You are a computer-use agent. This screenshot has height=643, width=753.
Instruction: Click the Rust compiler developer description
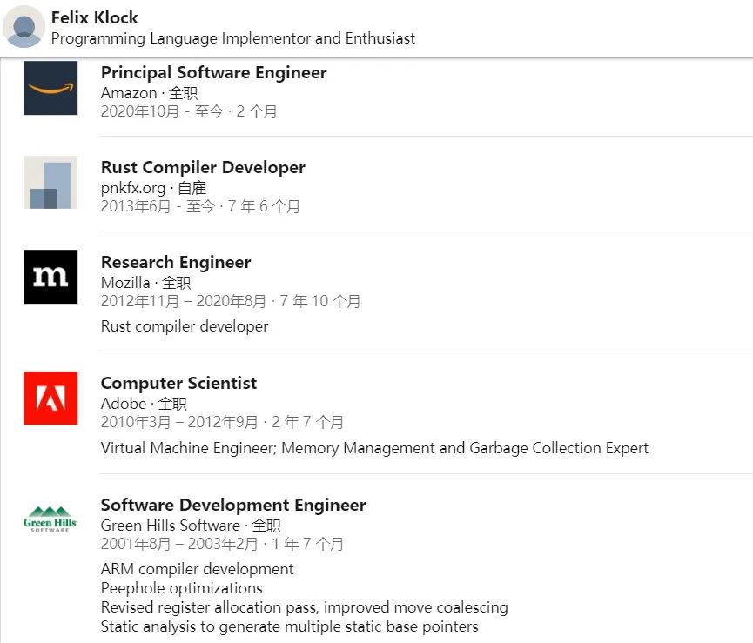(x=185, y=326)
